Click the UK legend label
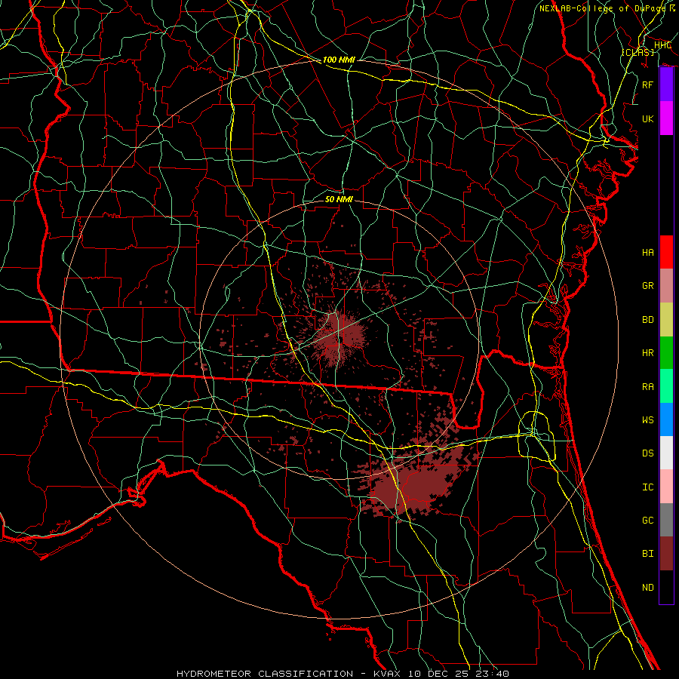This screenshot has width=679, height=679. click(x=647, y=118)
